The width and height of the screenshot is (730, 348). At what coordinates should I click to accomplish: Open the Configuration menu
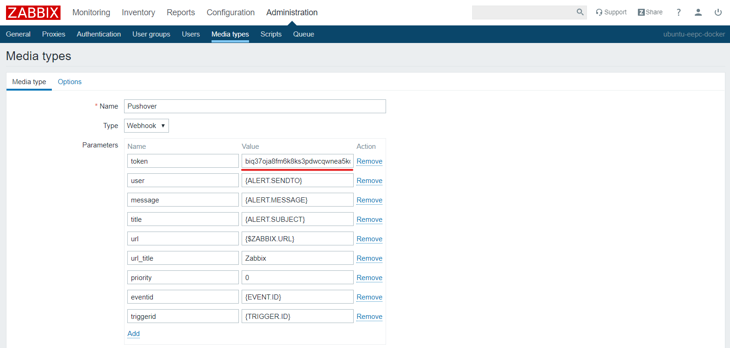231,12
